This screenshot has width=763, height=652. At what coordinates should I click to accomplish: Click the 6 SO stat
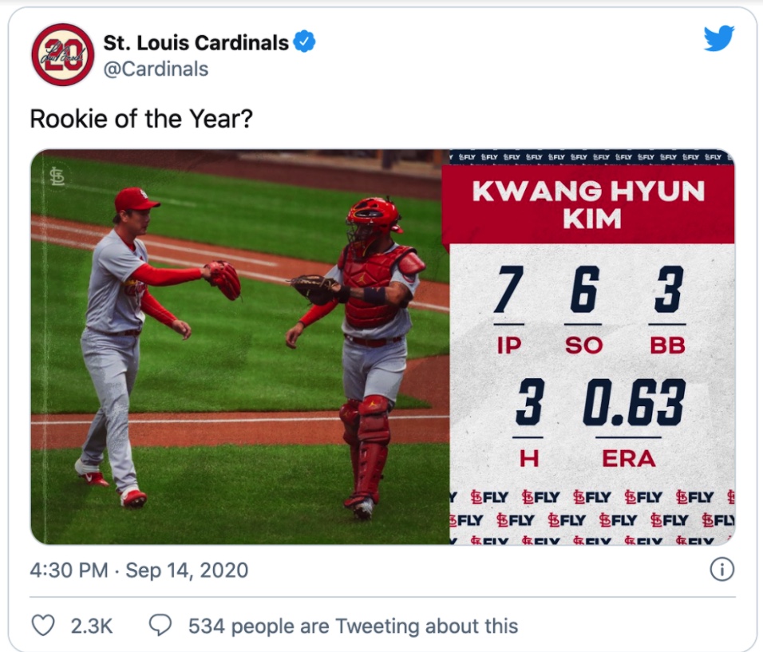click(x=583, y=293)
